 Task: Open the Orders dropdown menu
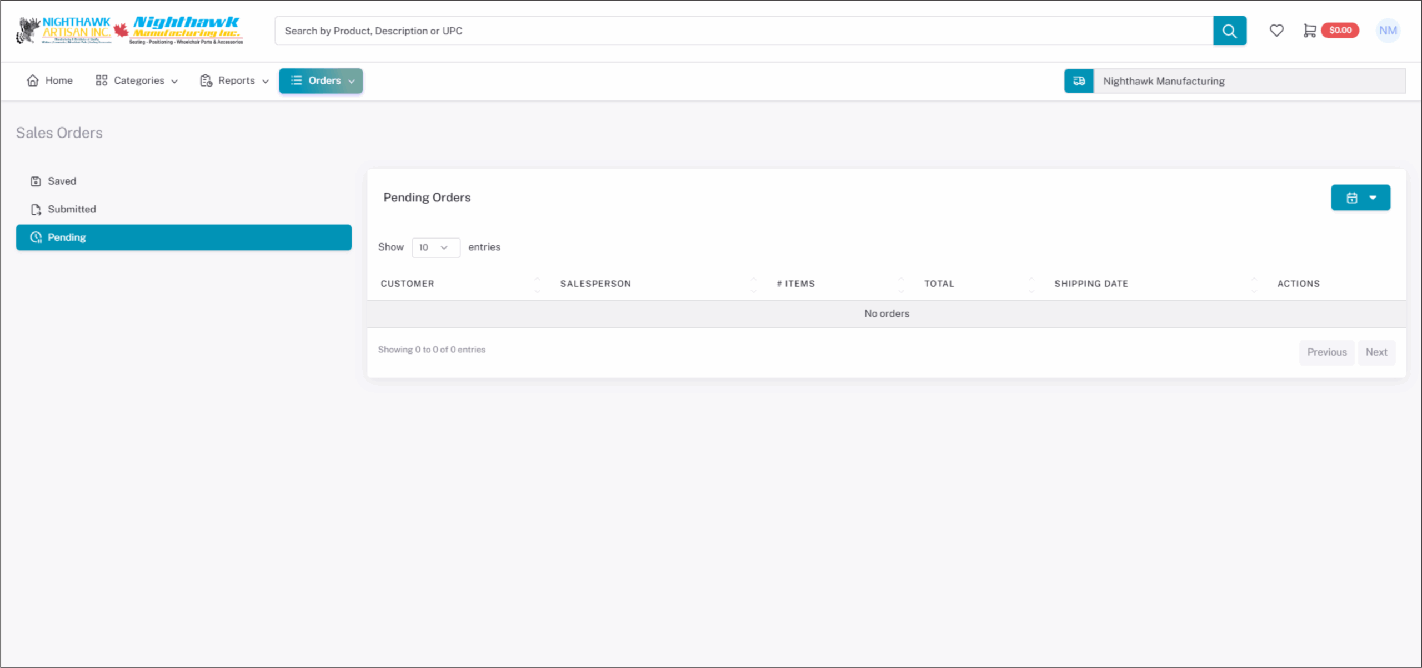click(321, 80)
